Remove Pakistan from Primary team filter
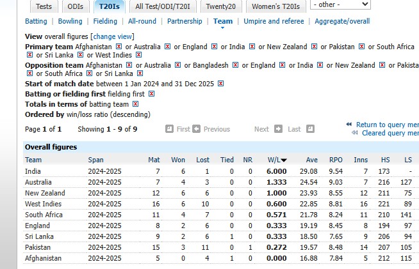 361,47
